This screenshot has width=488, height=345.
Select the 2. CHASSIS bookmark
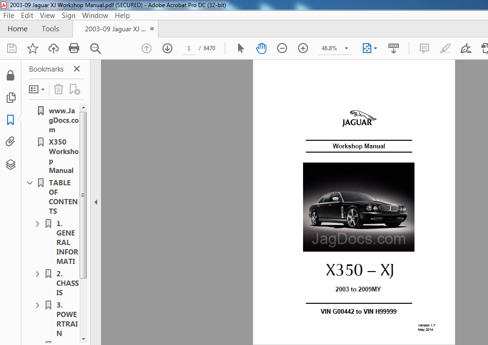point(67,283)
